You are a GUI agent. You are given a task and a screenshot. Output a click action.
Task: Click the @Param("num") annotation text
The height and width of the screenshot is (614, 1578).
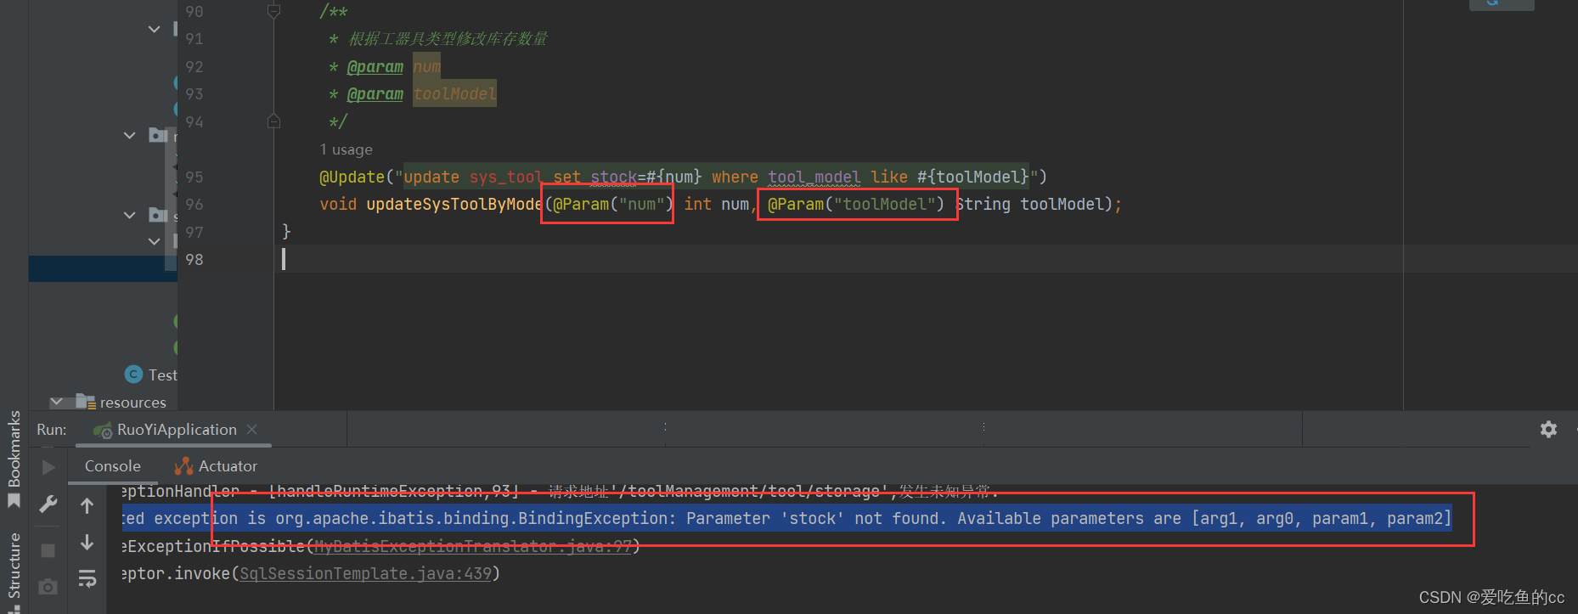click(612, 204)
